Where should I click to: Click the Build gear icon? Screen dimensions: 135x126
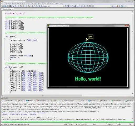(32, 6)
